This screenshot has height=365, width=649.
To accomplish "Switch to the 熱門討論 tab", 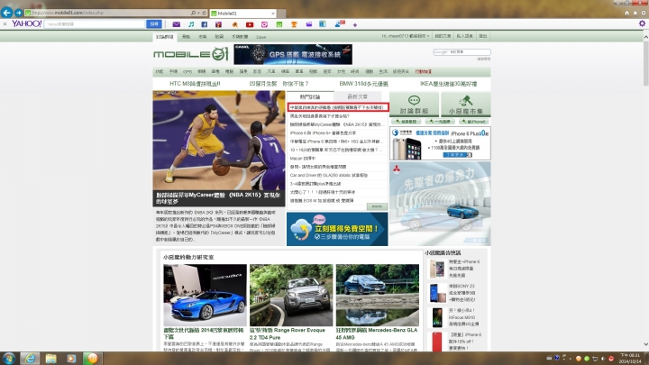I will pos(310,96).
